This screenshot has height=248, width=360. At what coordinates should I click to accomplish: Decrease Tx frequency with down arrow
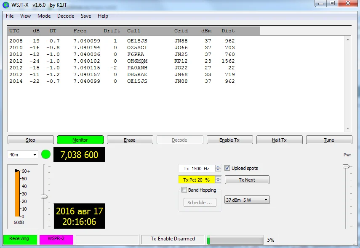(218, 170)
